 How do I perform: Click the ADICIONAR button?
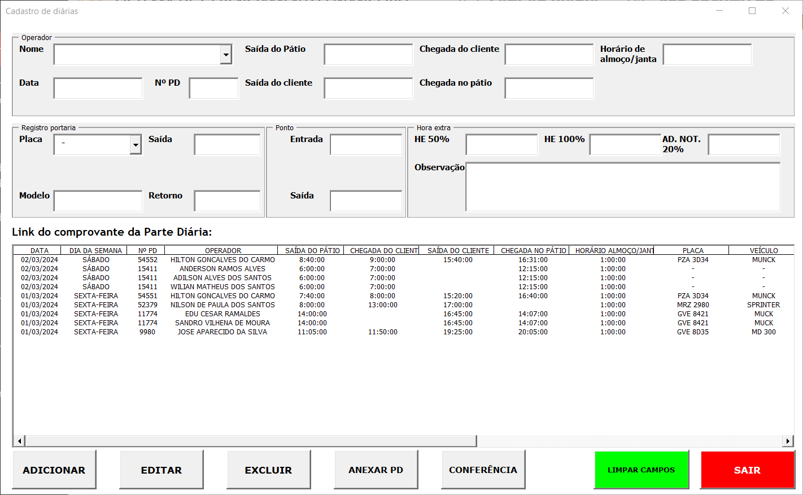tap(54, 470)
